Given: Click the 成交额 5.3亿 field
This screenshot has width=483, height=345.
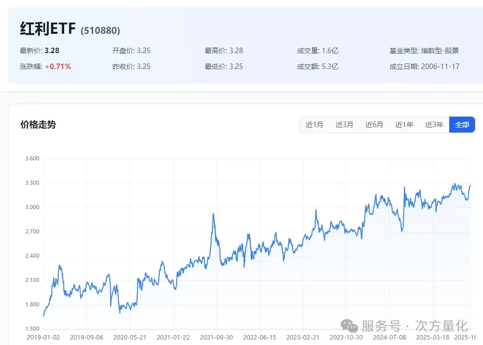Looking at the screenshot, I should pyautogui.click(x=317, y=67).
